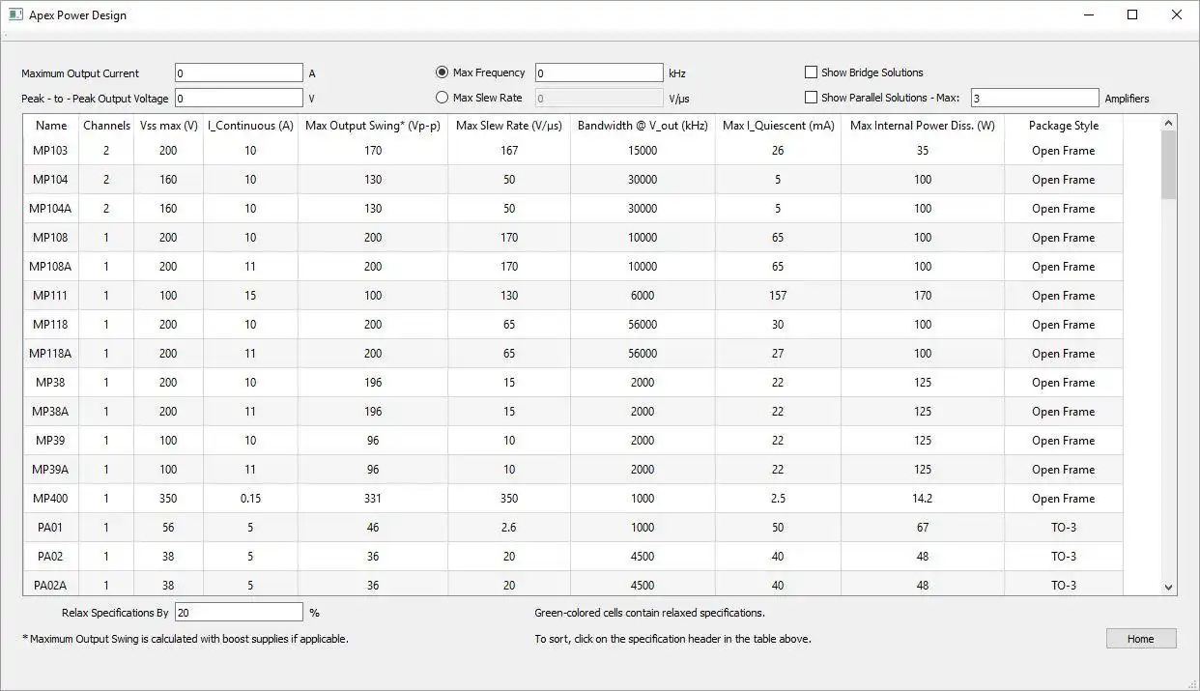Image resolution: width=1200 pixels, height=691 pixels.
Task: Sort table by Name header
Action: 51,126
